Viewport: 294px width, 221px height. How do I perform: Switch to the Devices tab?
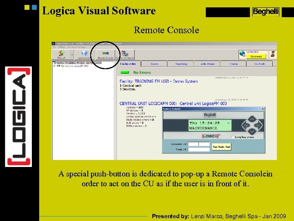coord(154,64)
